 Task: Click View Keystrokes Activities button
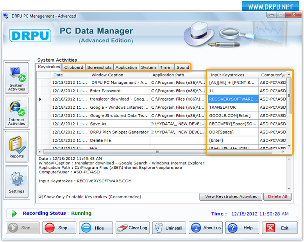(231, 196)
